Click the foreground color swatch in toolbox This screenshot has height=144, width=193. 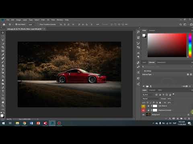coord(2,116)
